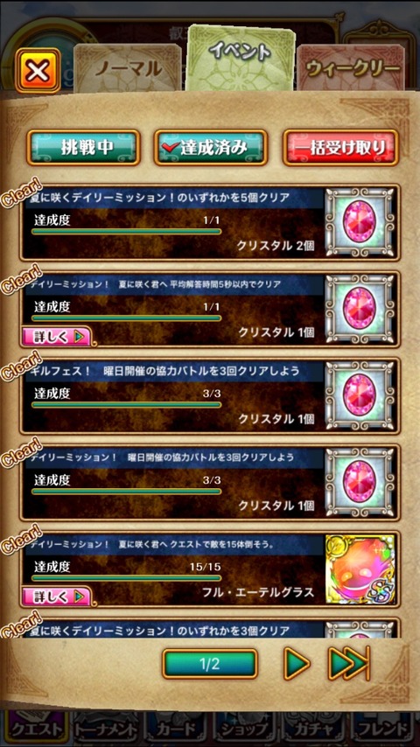Image resolution: width=420 pixels, height=747 pixels.
Task: Open ショップ from bottom navigation
Action: (244, 729)
